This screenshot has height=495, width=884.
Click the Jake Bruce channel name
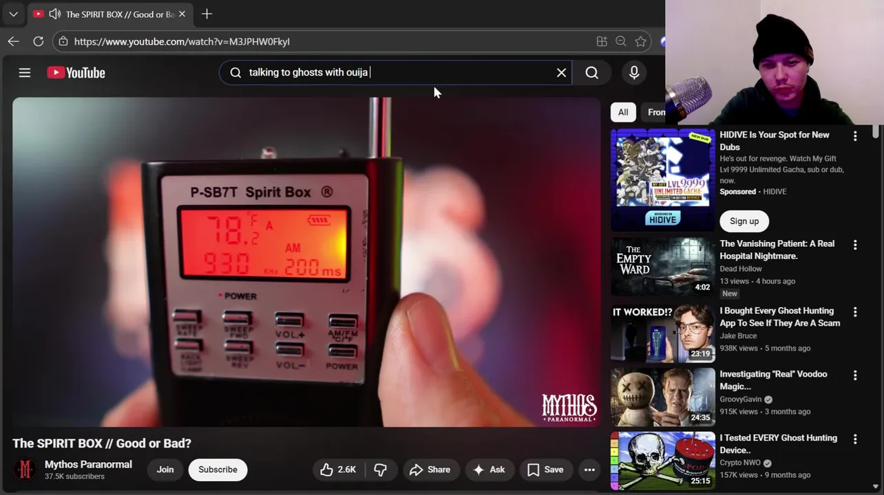(x=738, y=336)
